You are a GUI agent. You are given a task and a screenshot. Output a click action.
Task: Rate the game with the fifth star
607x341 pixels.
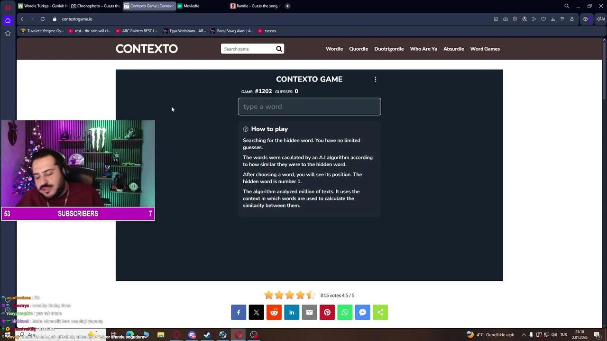click(x=311, y=295)
